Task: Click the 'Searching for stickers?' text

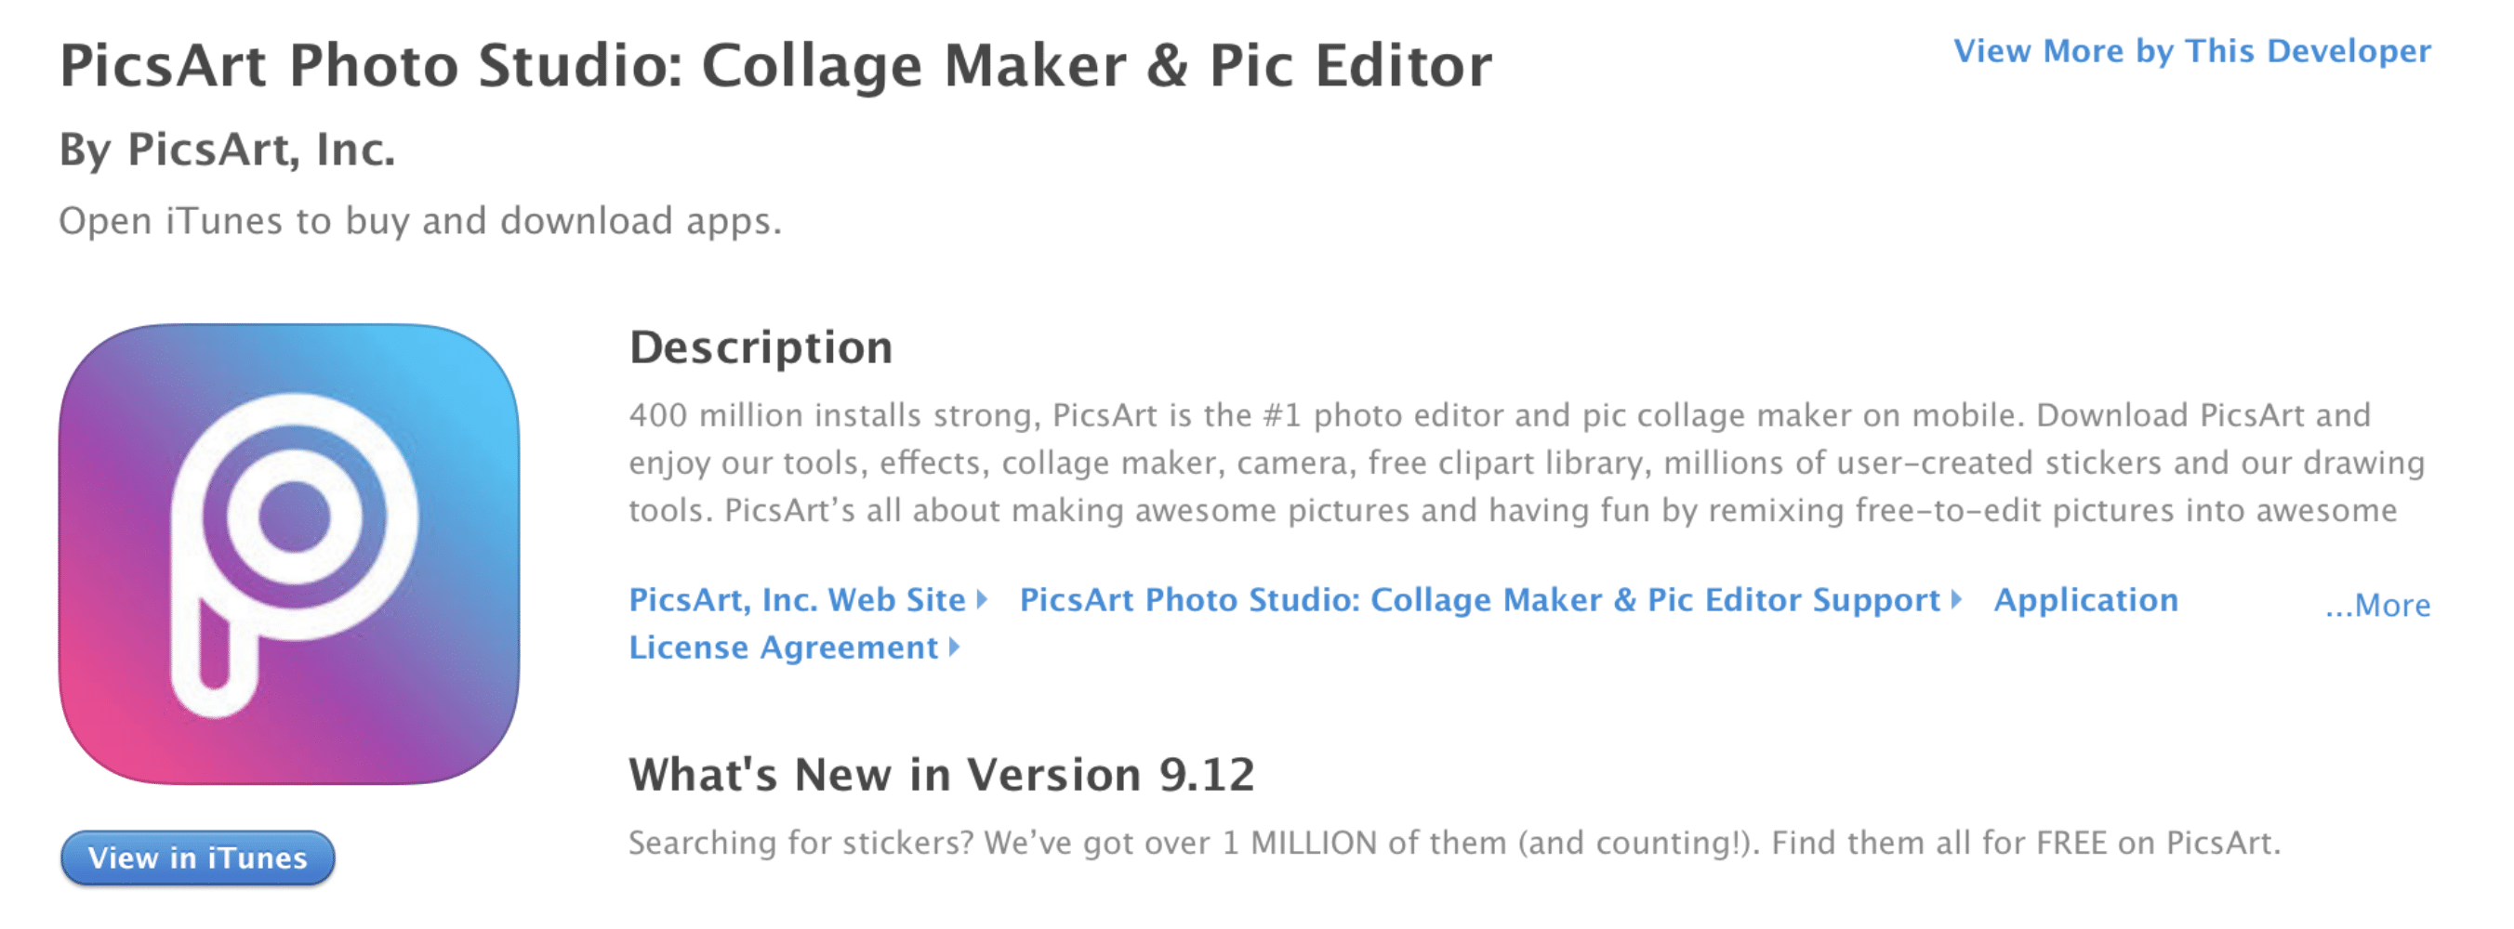Action: click(x=801, y=843)
